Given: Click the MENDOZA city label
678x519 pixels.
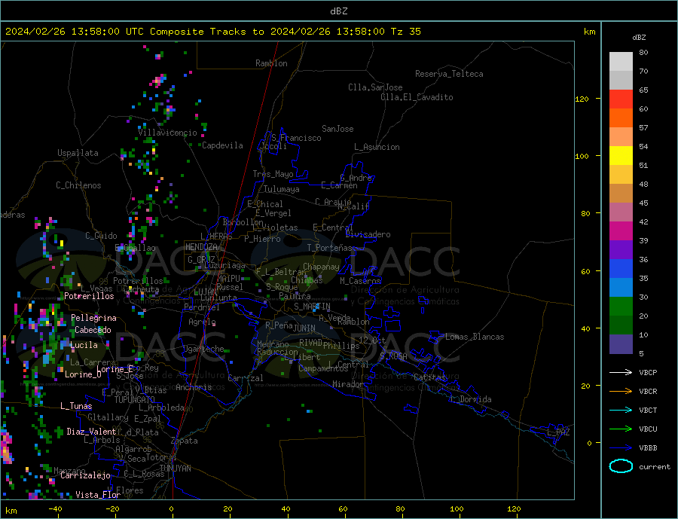Looking at the screenshot, I should pos(201,247).
